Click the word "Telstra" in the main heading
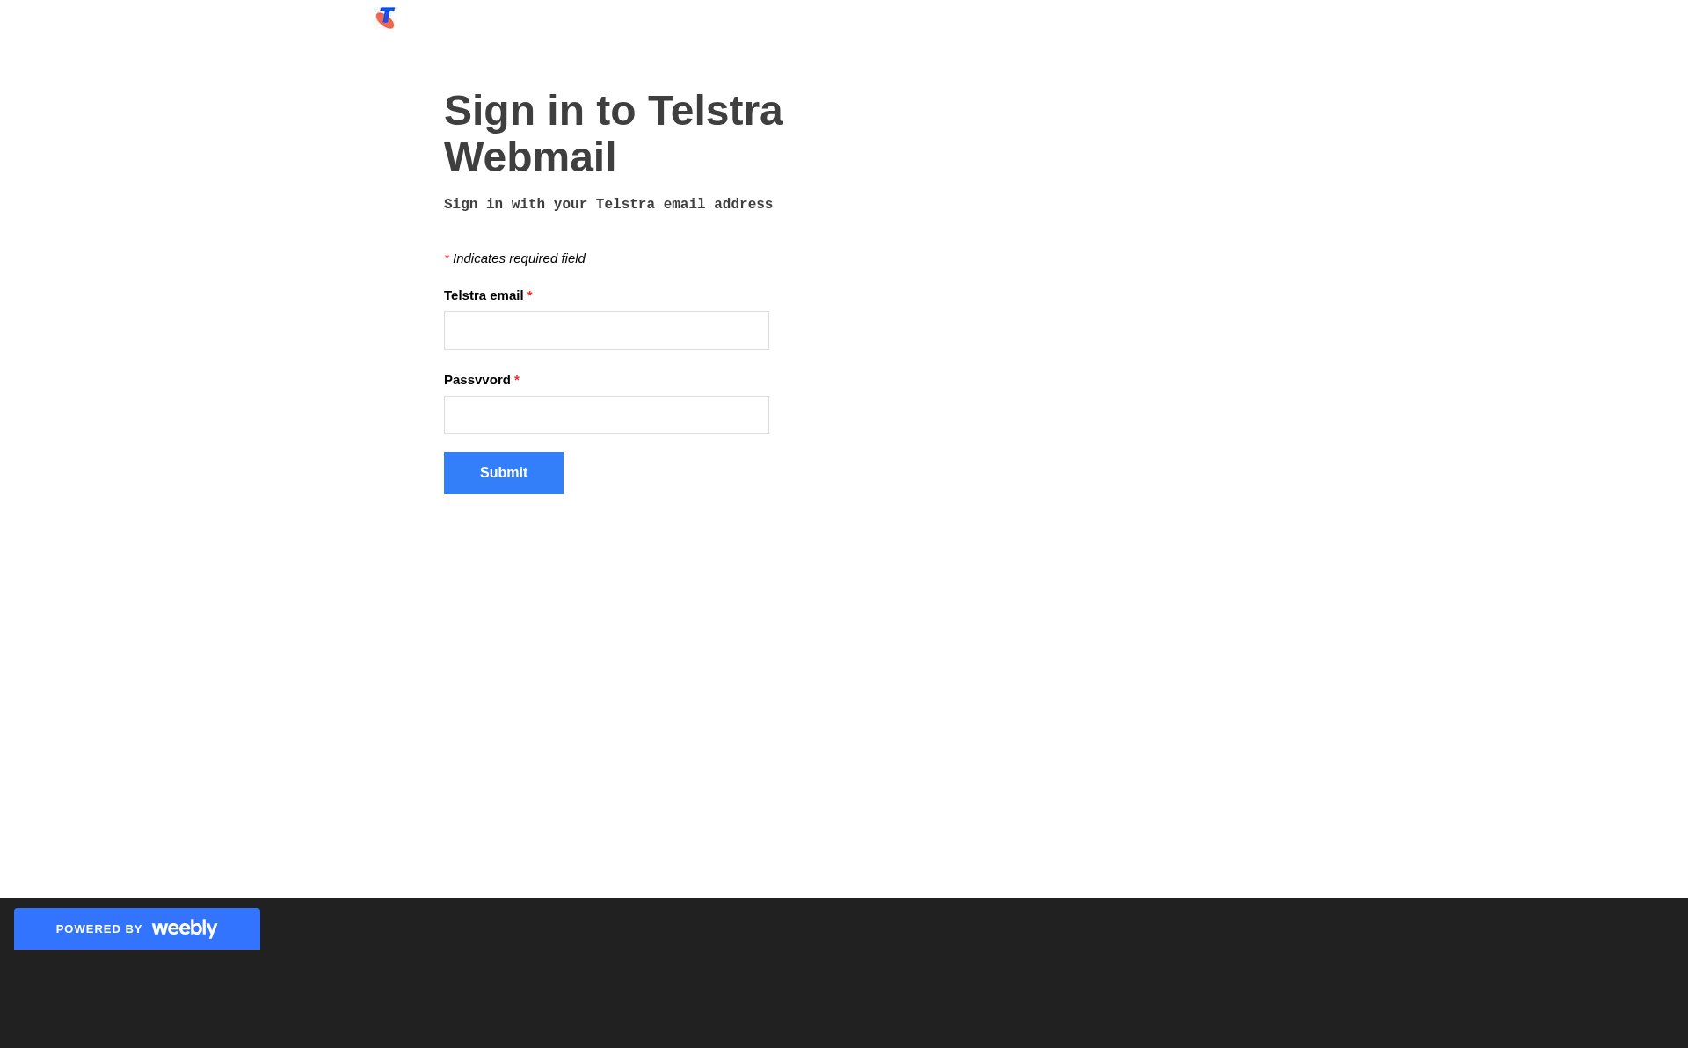This screenshot has width=1688, height=1048. 715,111
